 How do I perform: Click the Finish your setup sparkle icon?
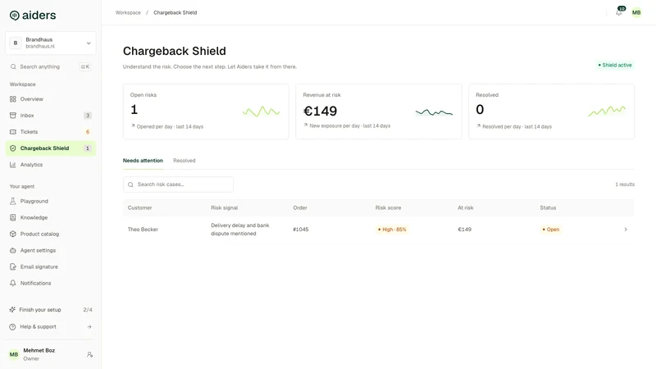[12, 310]
